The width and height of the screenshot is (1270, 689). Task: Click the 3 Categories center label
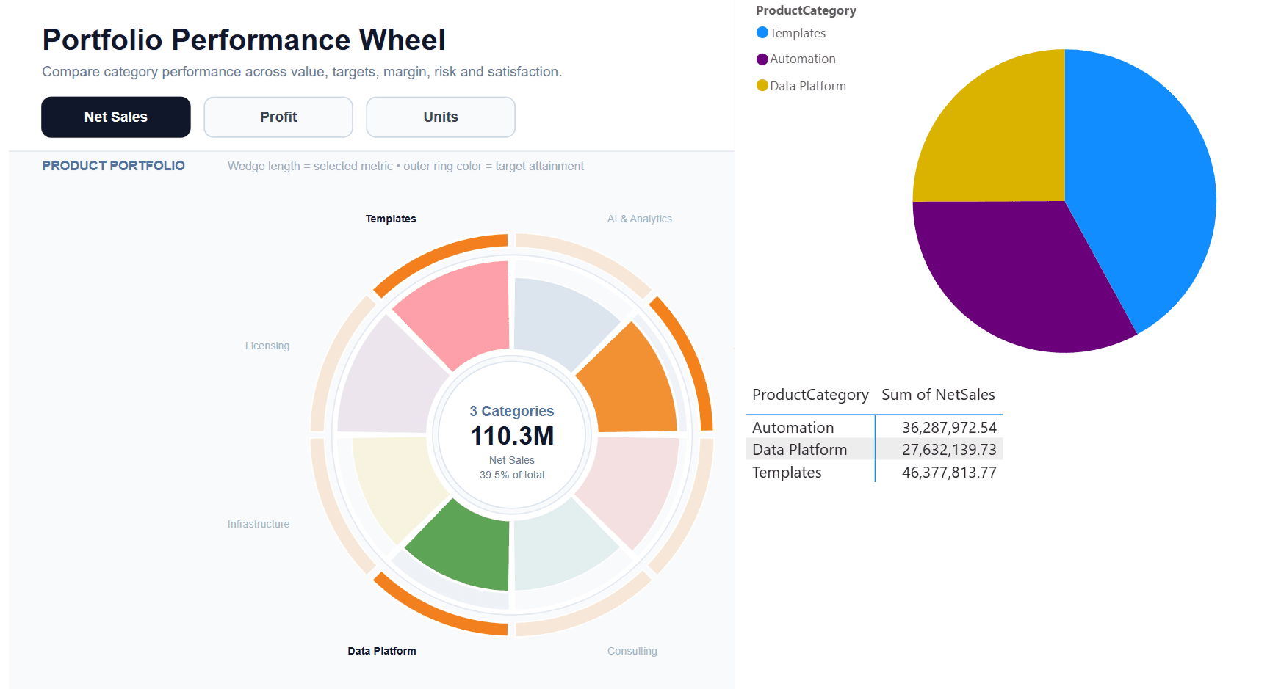pyautogui.click(x=512, y=412)
